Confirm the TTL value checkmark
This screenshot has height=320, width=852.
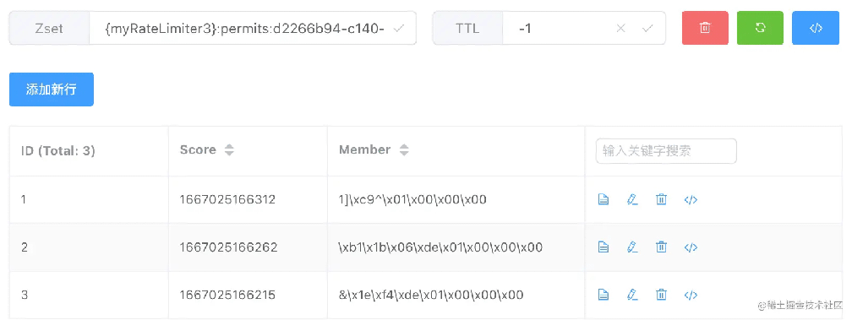(x=647, y=28)
